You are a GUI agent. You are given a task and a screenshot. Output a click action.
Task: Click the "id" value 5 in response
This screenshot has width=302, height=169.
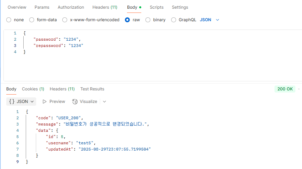pyautogui.click(x=62, y=137)
